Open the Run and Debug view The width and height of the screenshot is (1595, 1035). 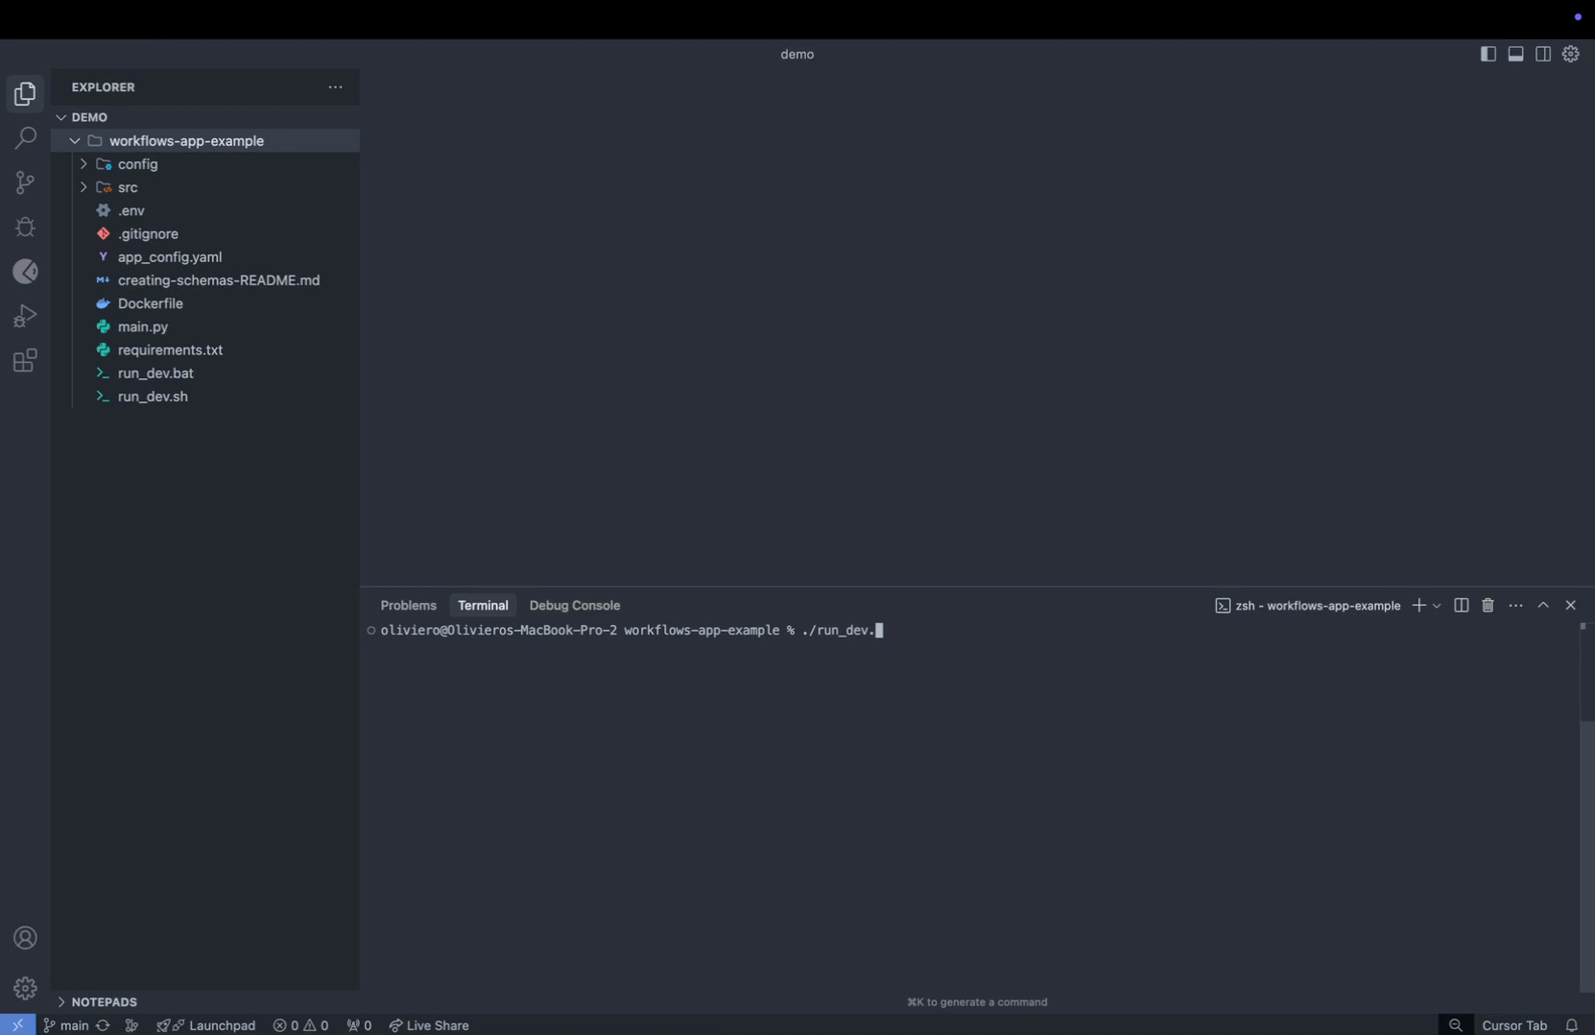[25, 316]
